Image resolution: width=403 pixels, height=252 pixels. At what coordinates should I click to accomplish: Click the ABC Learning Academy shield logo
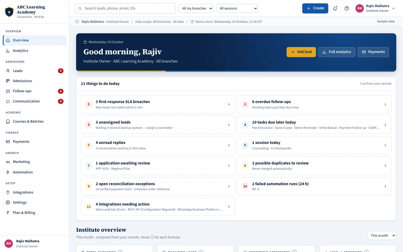9,12
